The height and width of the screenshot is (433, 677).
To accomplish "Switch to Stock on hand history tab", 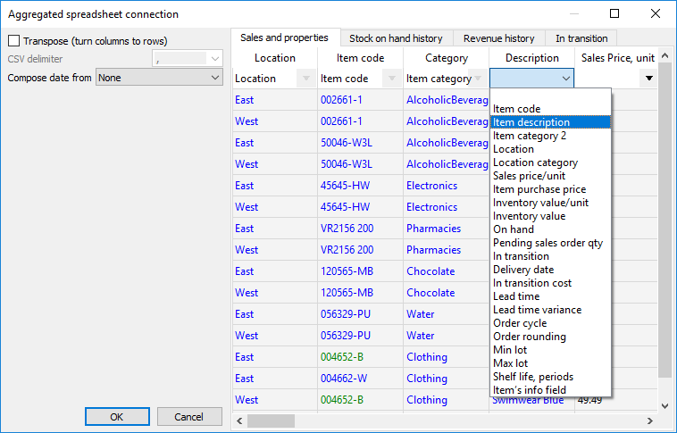I will 395,38.
